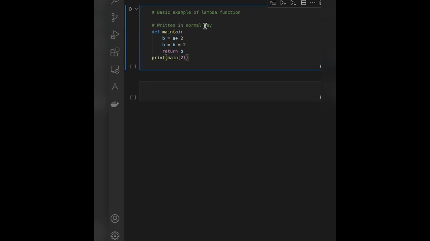This screenshot has height=241, width=430.
Task: Click the execution count brackets of empty cell
Action: [x=133, y=97]
